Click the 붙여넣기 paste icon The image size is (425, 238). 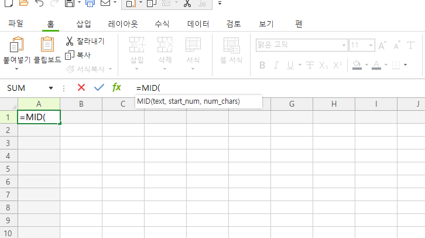(17, 45)
